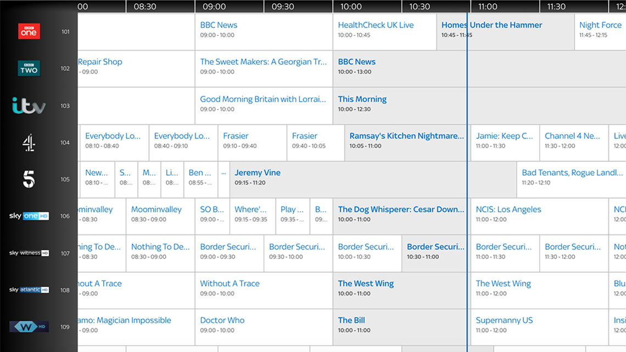Image resolution: width=626 pixels, height=352 pixels.
Task: Open Where's... programme at 09:15
Action: point(252,216)
